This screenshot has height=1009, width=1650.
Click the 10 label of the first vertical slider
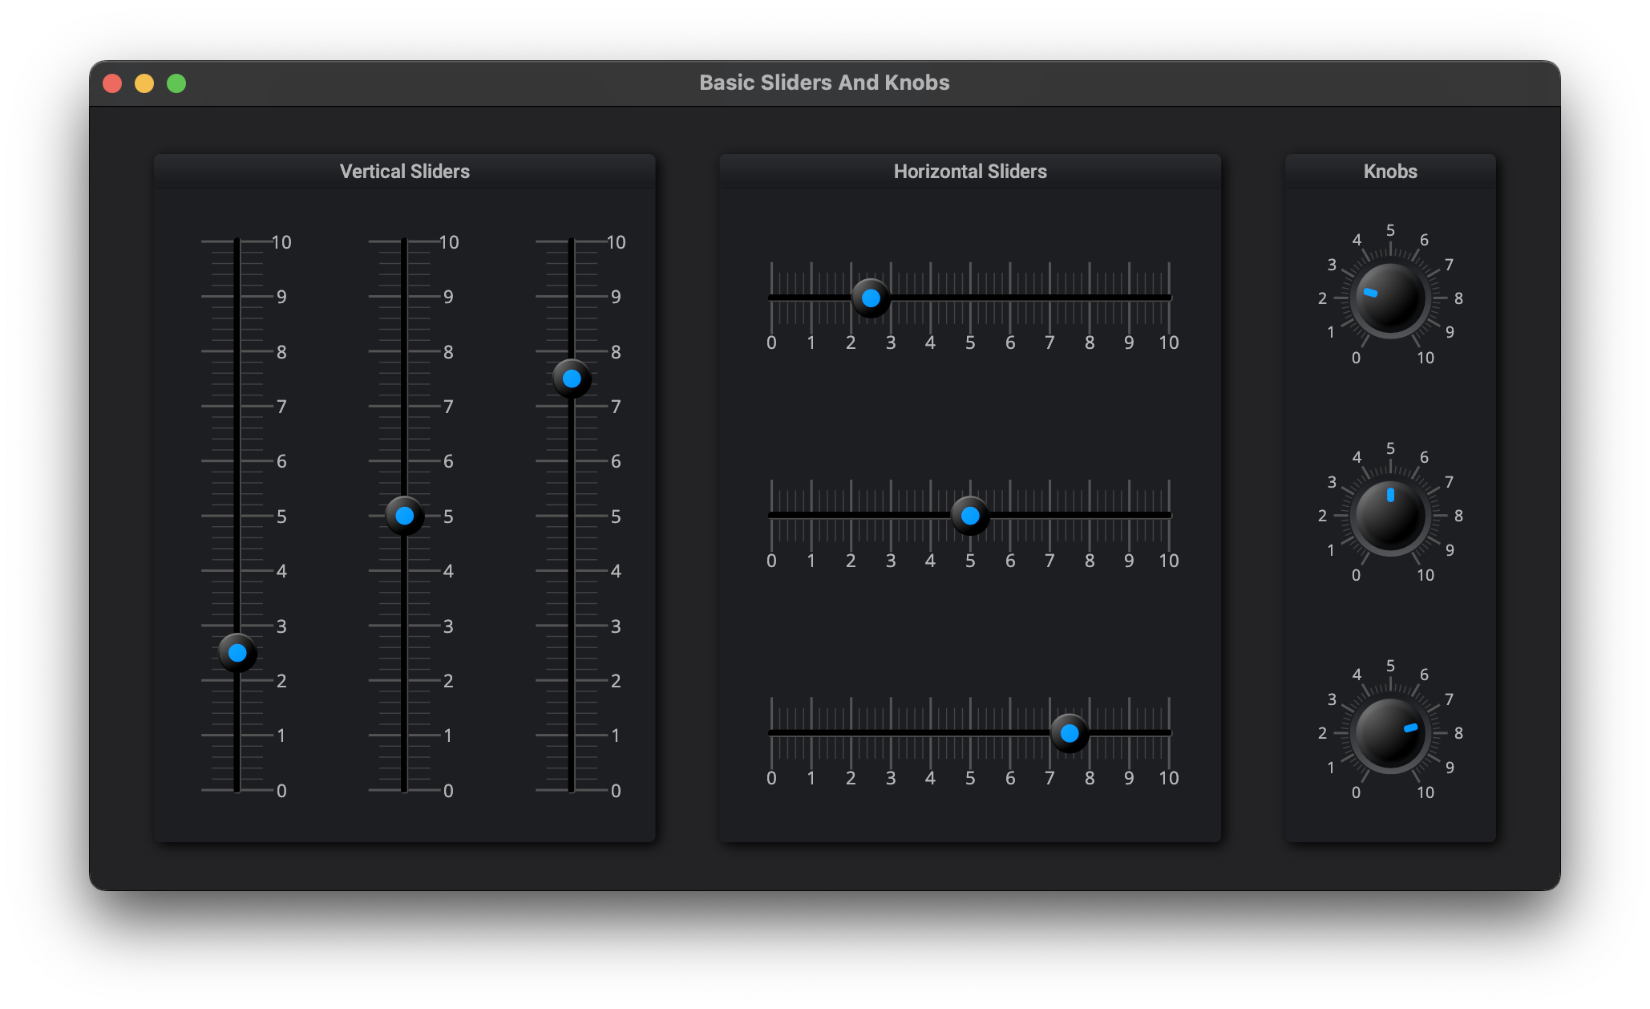coord(281,242)
